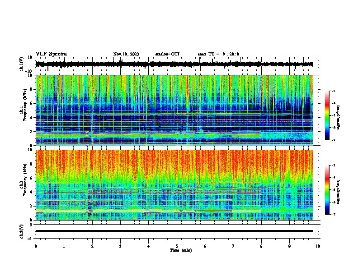Click inside the ch.2 spectrogram panel
358x276 pixels.
pyautogui.click(x=174, y=185)
